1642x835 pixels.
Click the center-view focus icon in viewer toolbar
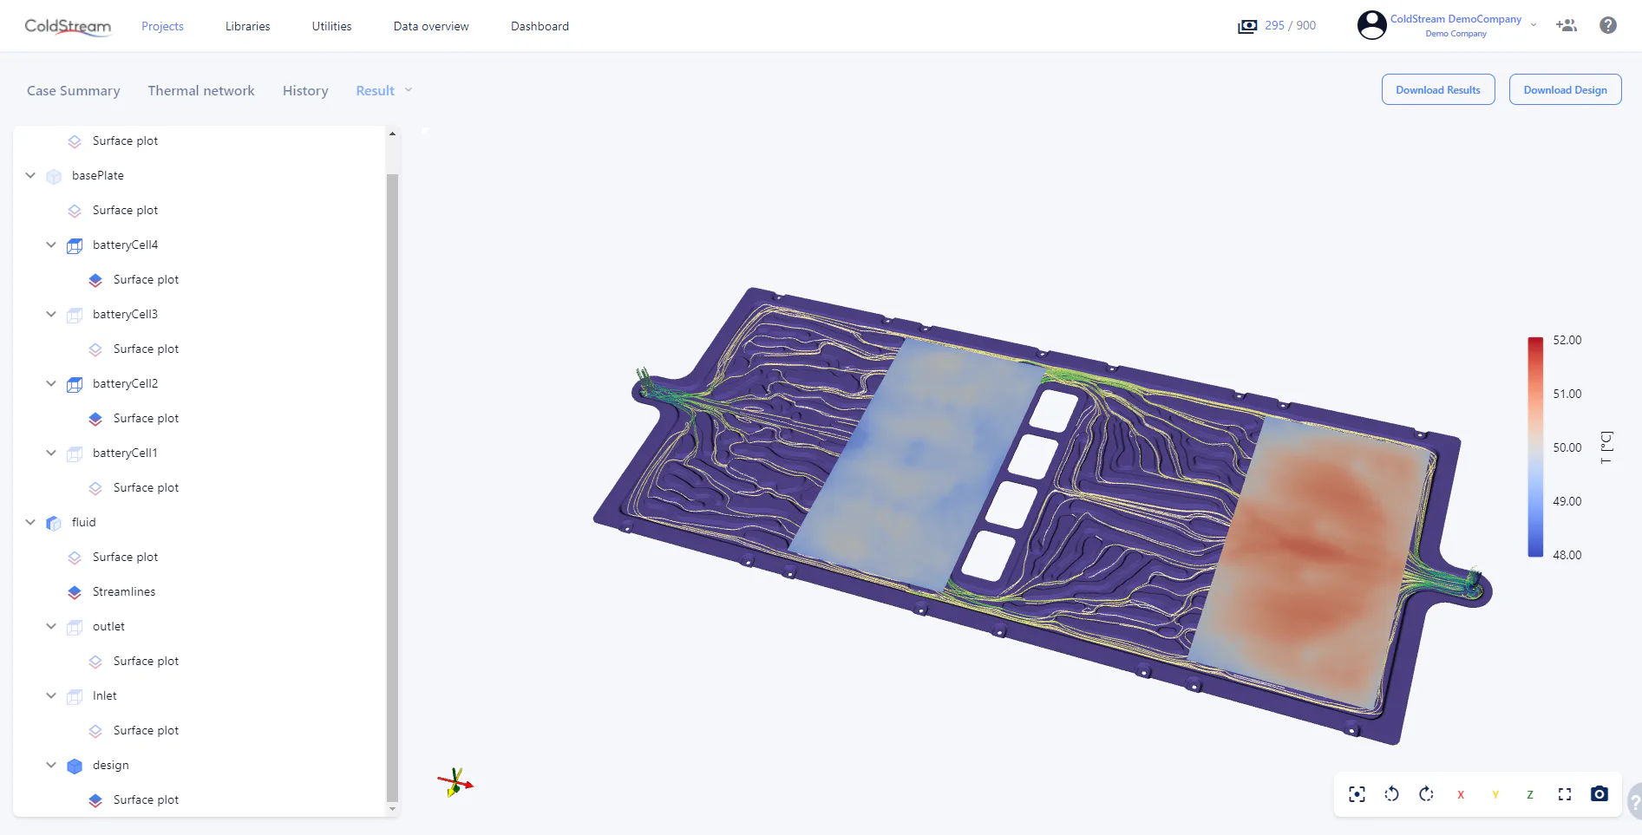coord(1357,794)
